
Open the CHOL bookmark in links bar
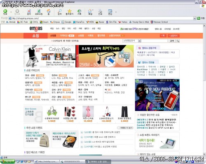[34, 22]
